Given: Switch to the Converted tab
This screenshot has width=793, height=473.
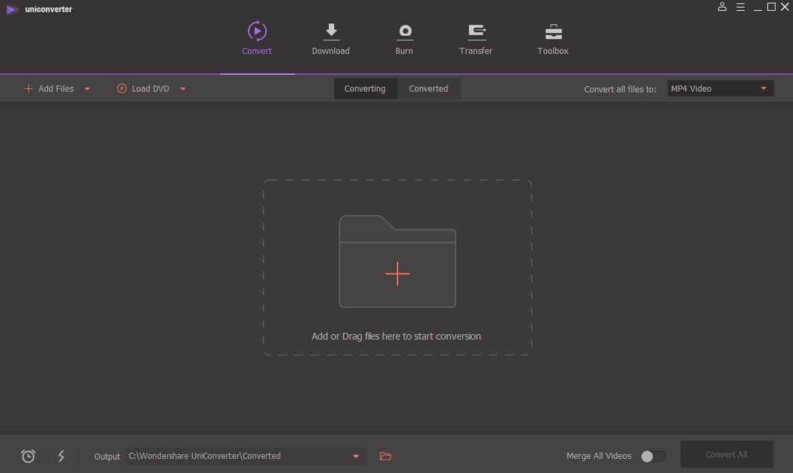Looking at the screenshot, I should click(x=429, y=88).
